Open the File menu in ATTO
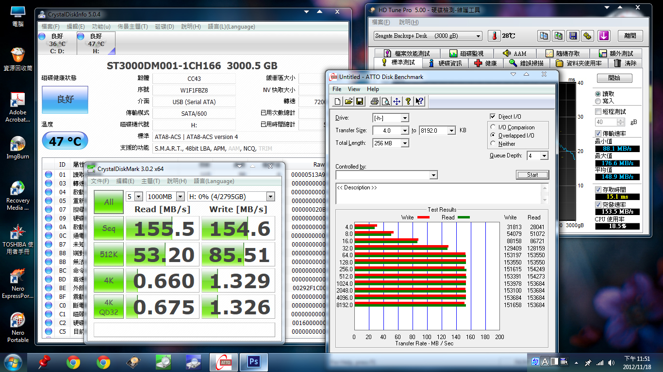The height and width of the screenshot is (372, 663). 337,89
